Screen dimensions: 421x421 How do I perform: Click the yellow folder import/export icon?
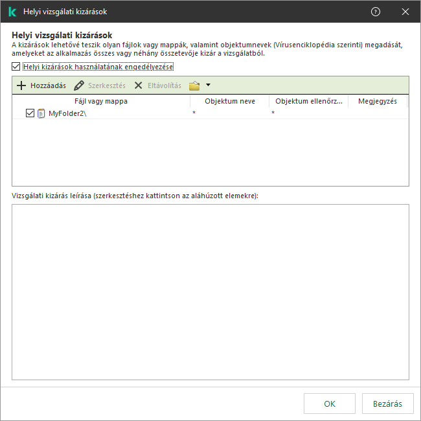(194, 85)
